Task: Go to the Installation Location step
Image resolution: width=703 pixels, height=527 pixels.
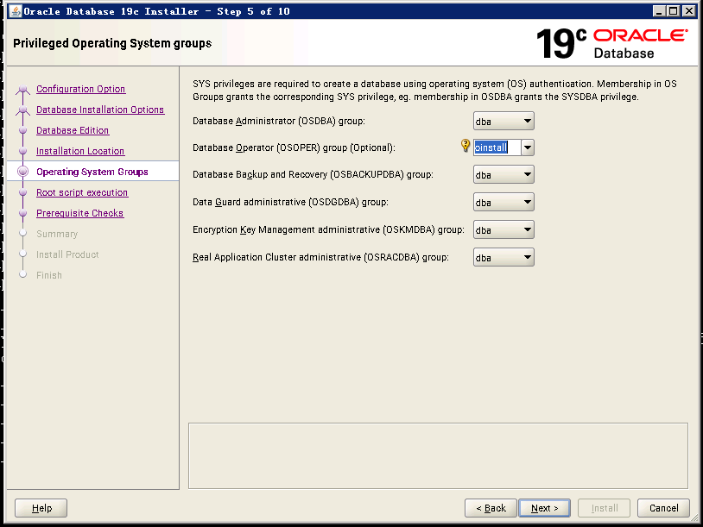Action: click(x=80, y=151)
